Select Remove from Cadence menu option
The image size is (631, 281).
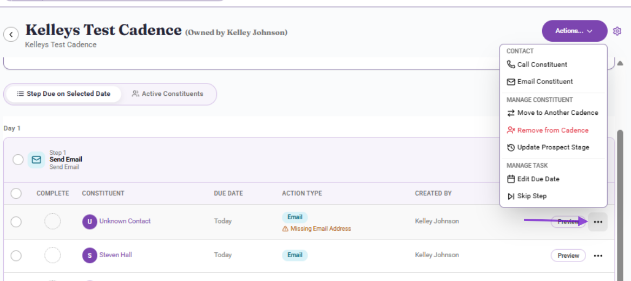click(553, 130)
